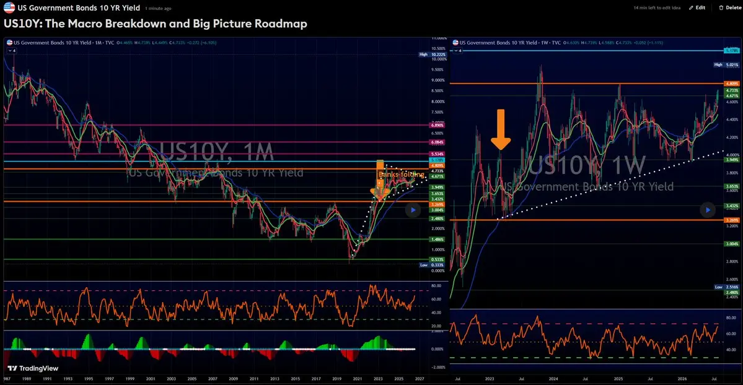Expand the indicator legend '4' on the 1W chart
743x385 pixels.
[457, 51]
